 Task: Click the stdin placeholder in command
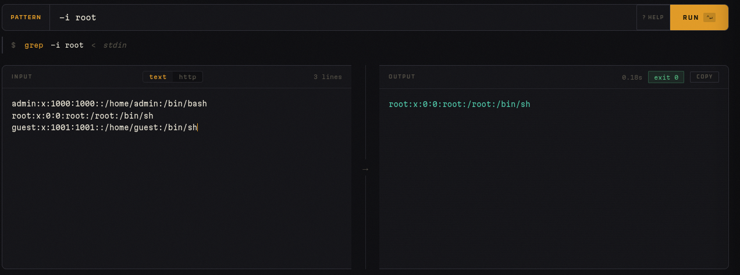coord(115,45)
